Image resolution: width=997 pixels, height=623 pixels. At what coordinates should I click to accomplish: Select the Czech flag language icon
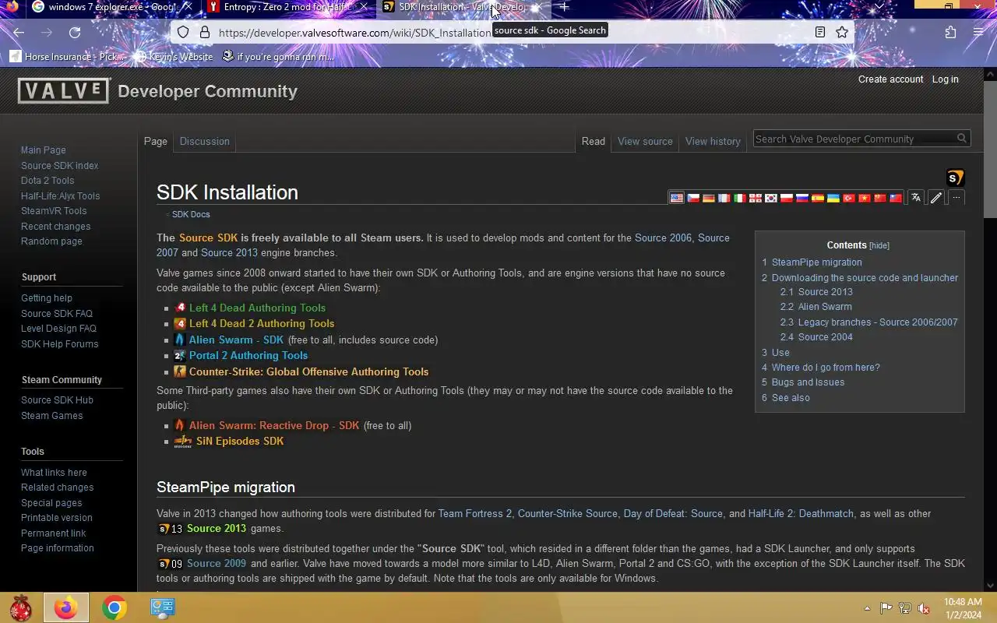(692, 198)
